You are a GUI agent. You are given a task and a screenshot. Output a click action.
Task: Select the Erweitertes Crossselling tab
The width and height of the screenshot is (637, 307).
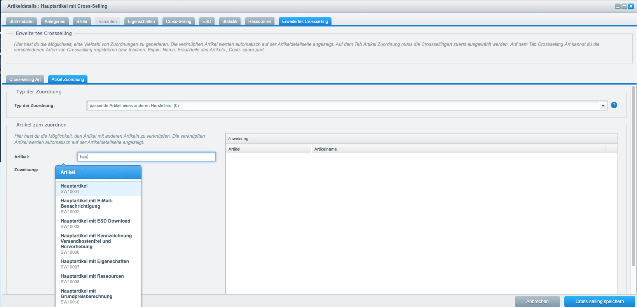pyautogui.click(x=305, y=21)
